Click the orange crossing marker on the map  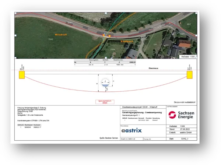pyautogui.click(x=105, y=36)
